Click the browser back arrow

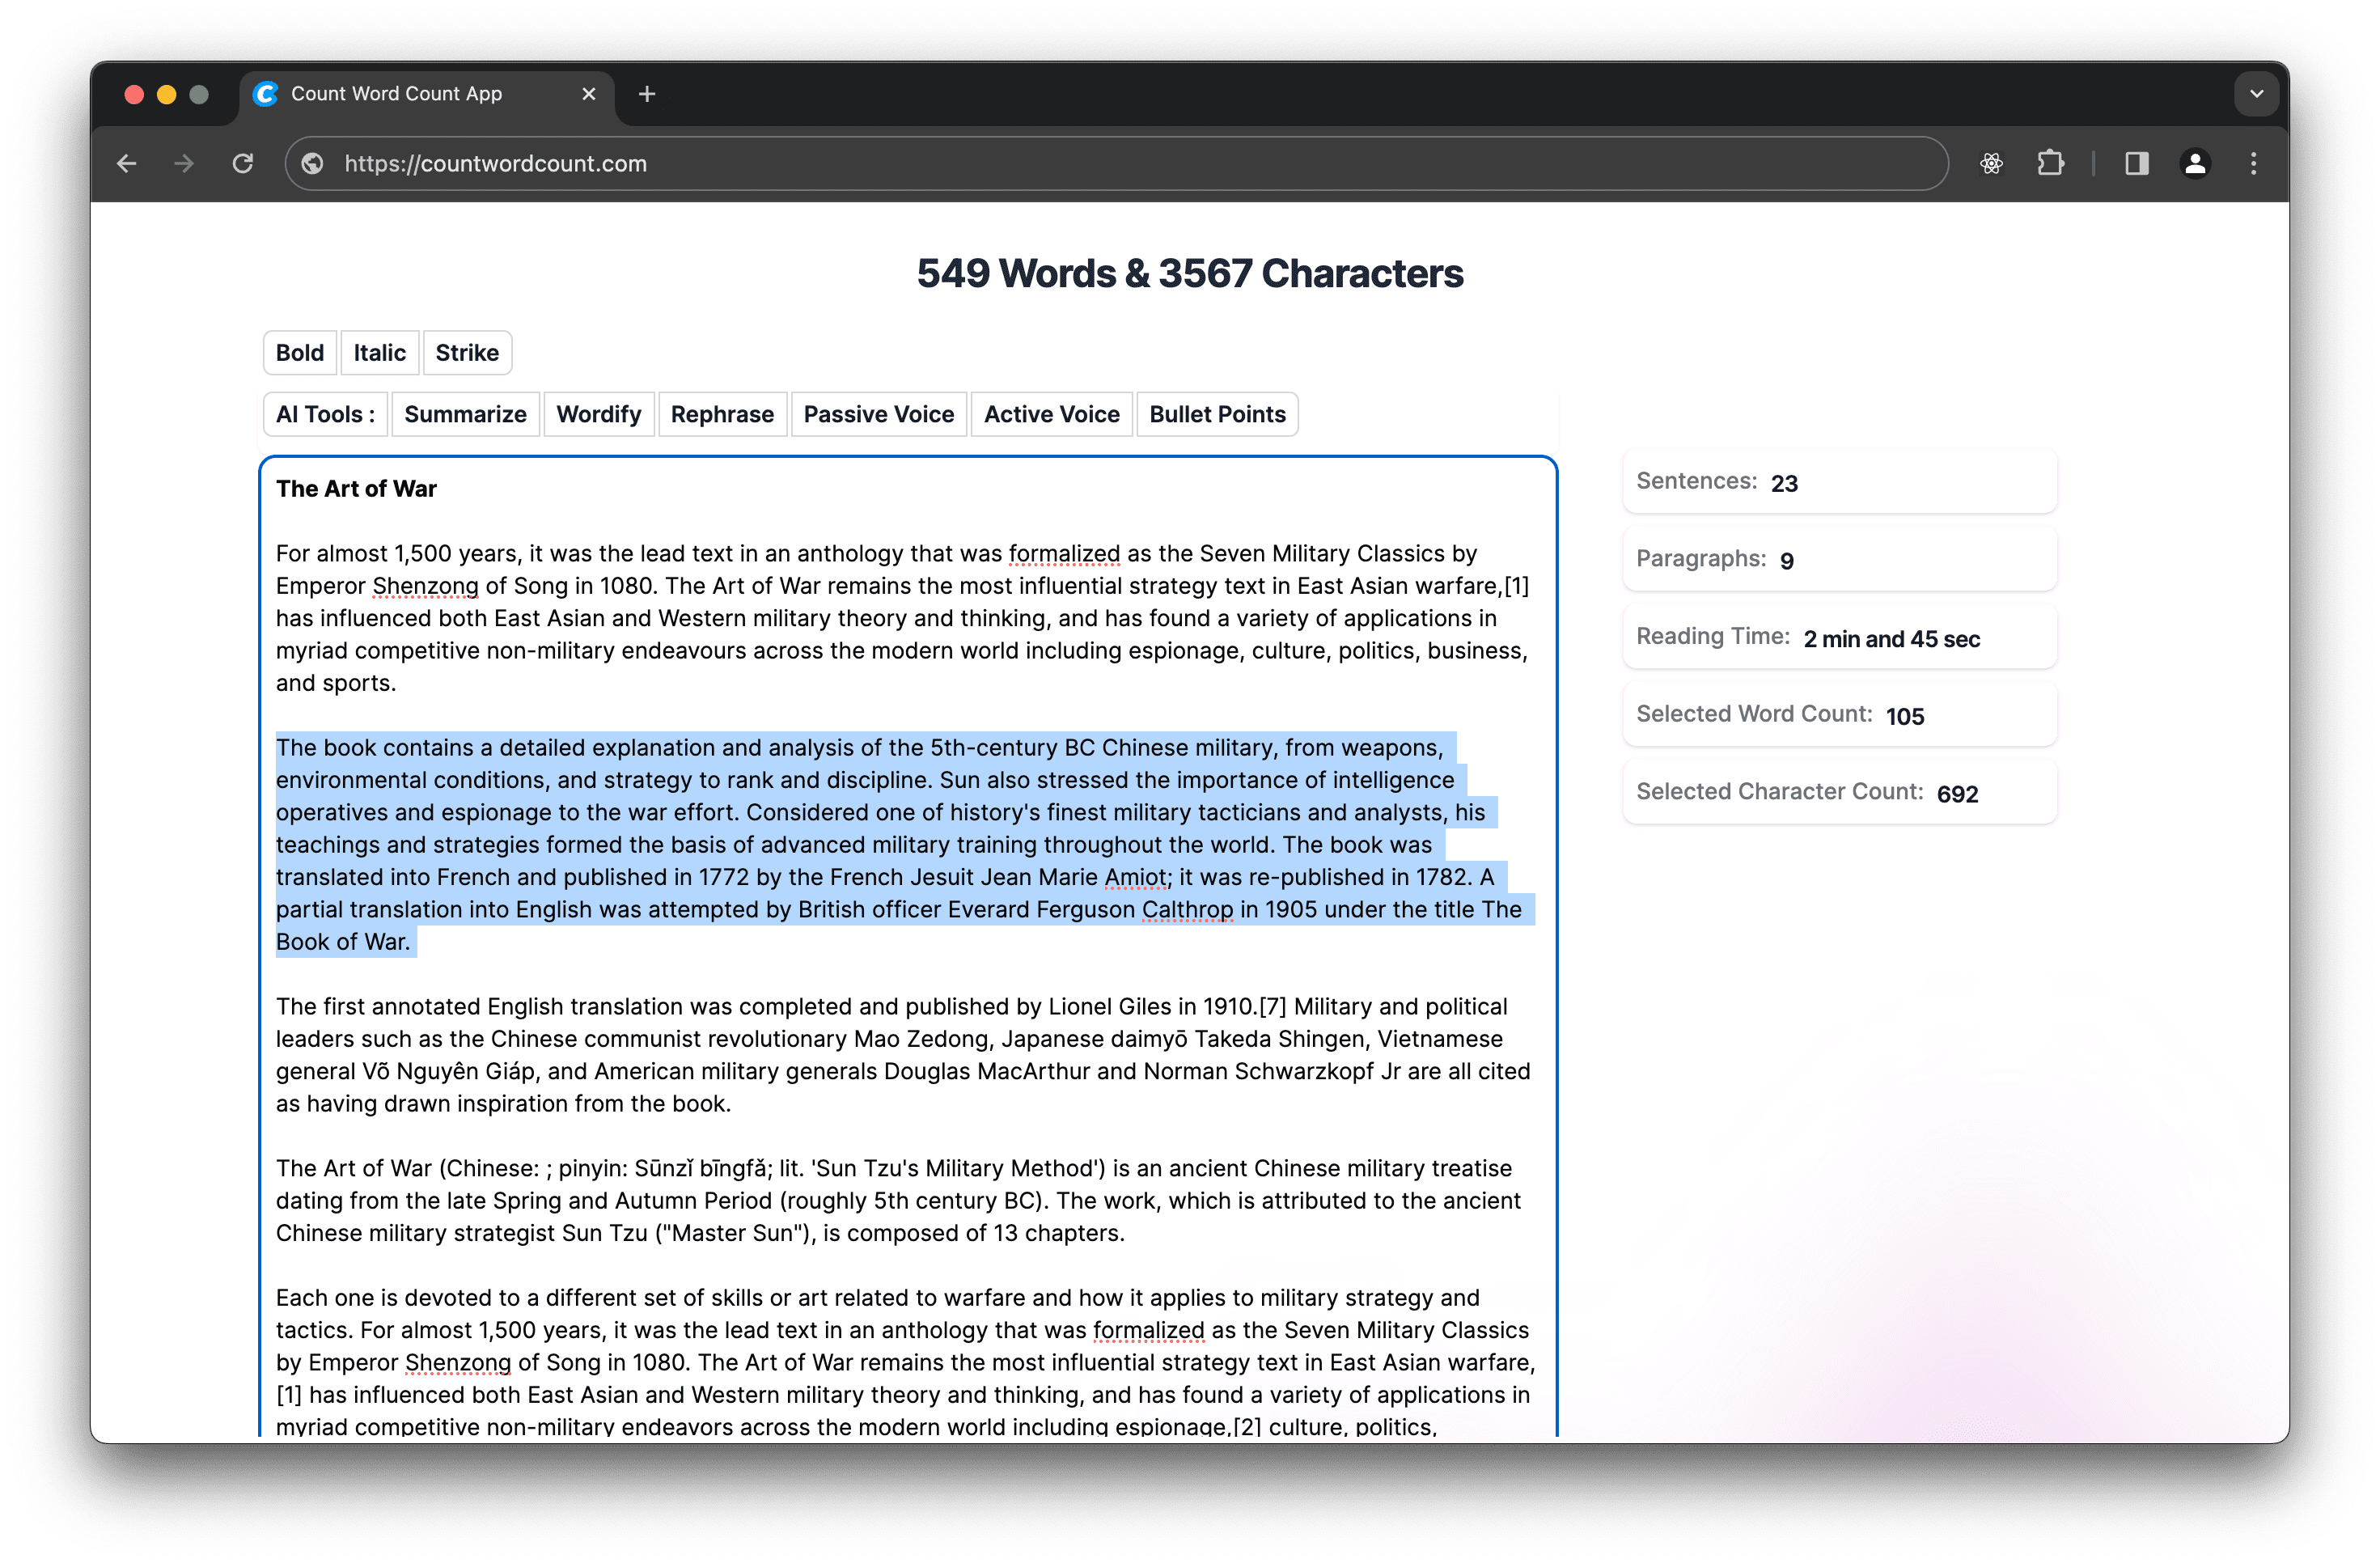pyautogui.click(x=127, y=163)
